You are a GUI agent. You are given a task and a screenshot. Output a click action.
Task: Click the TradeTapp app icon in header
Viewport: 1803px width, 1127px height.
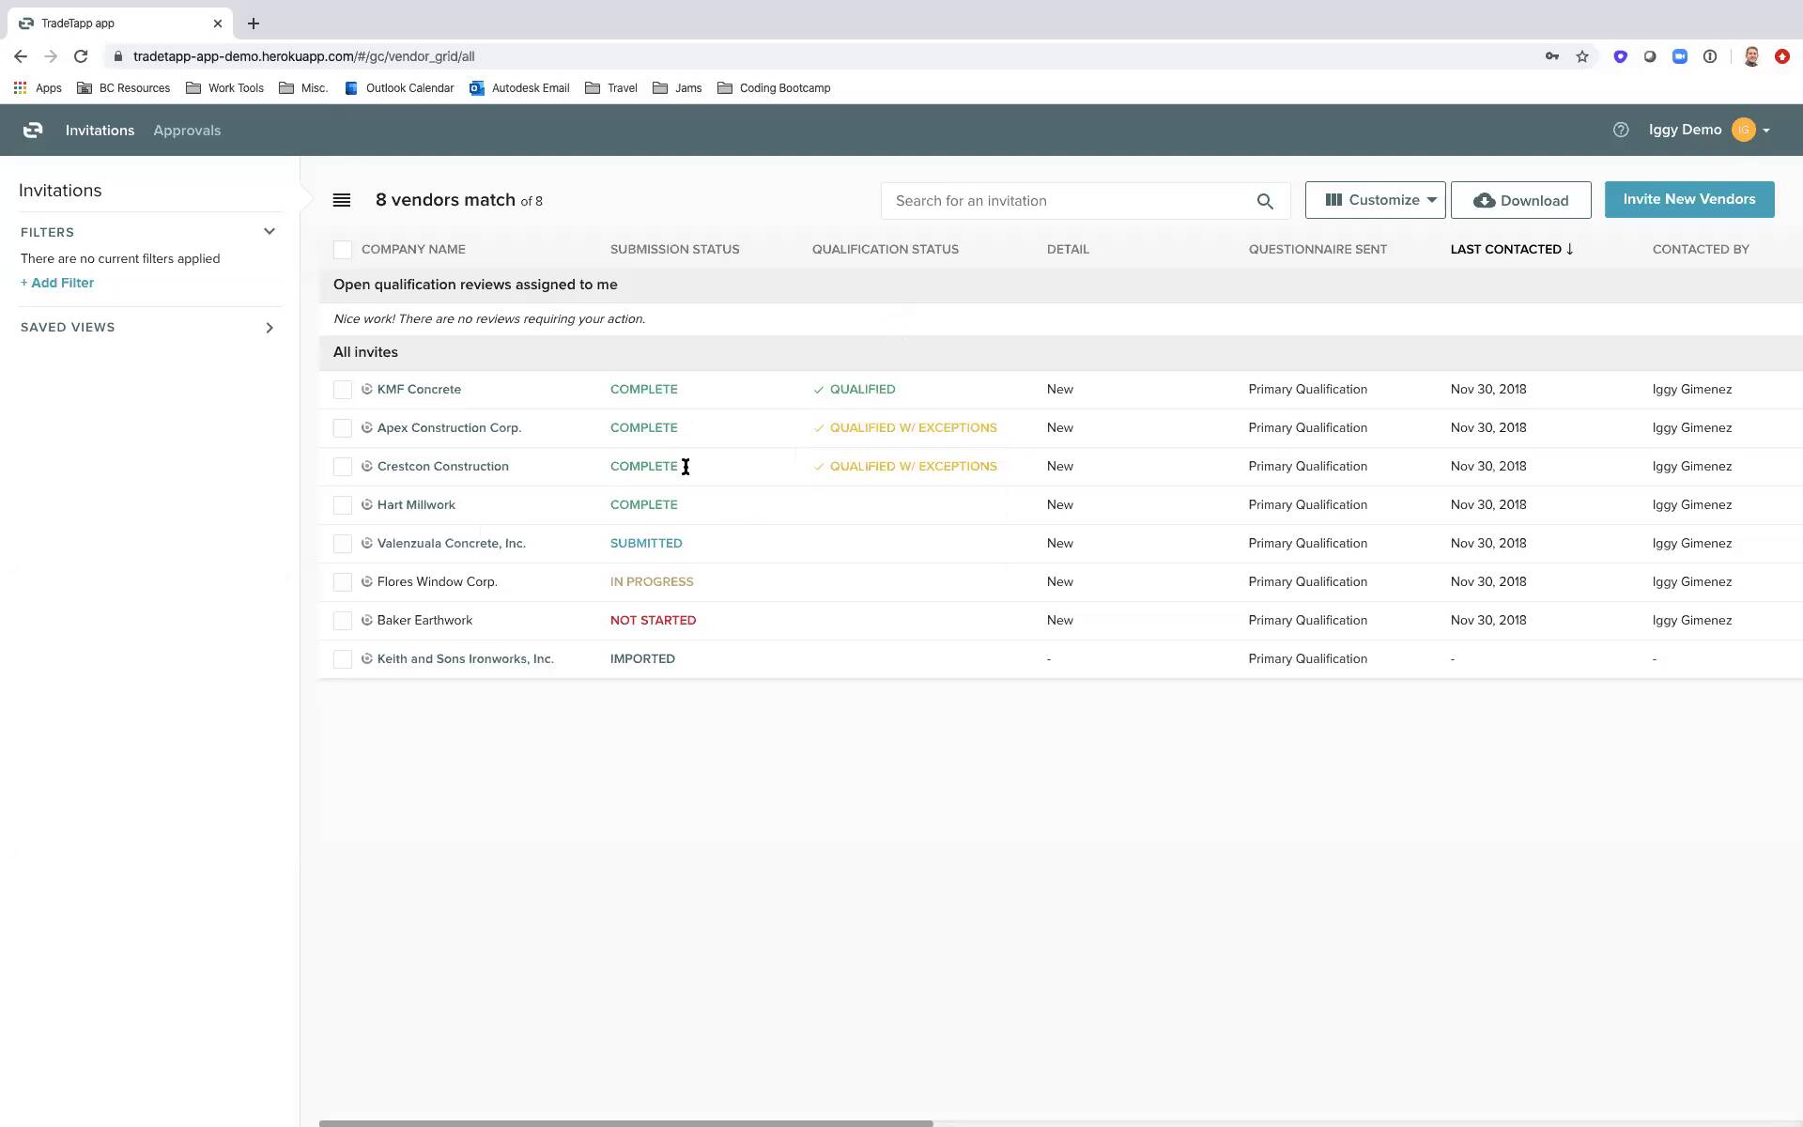[33, 130]
